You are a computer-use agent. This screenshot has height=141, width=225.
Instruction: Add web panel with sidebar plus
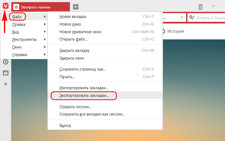6,84
